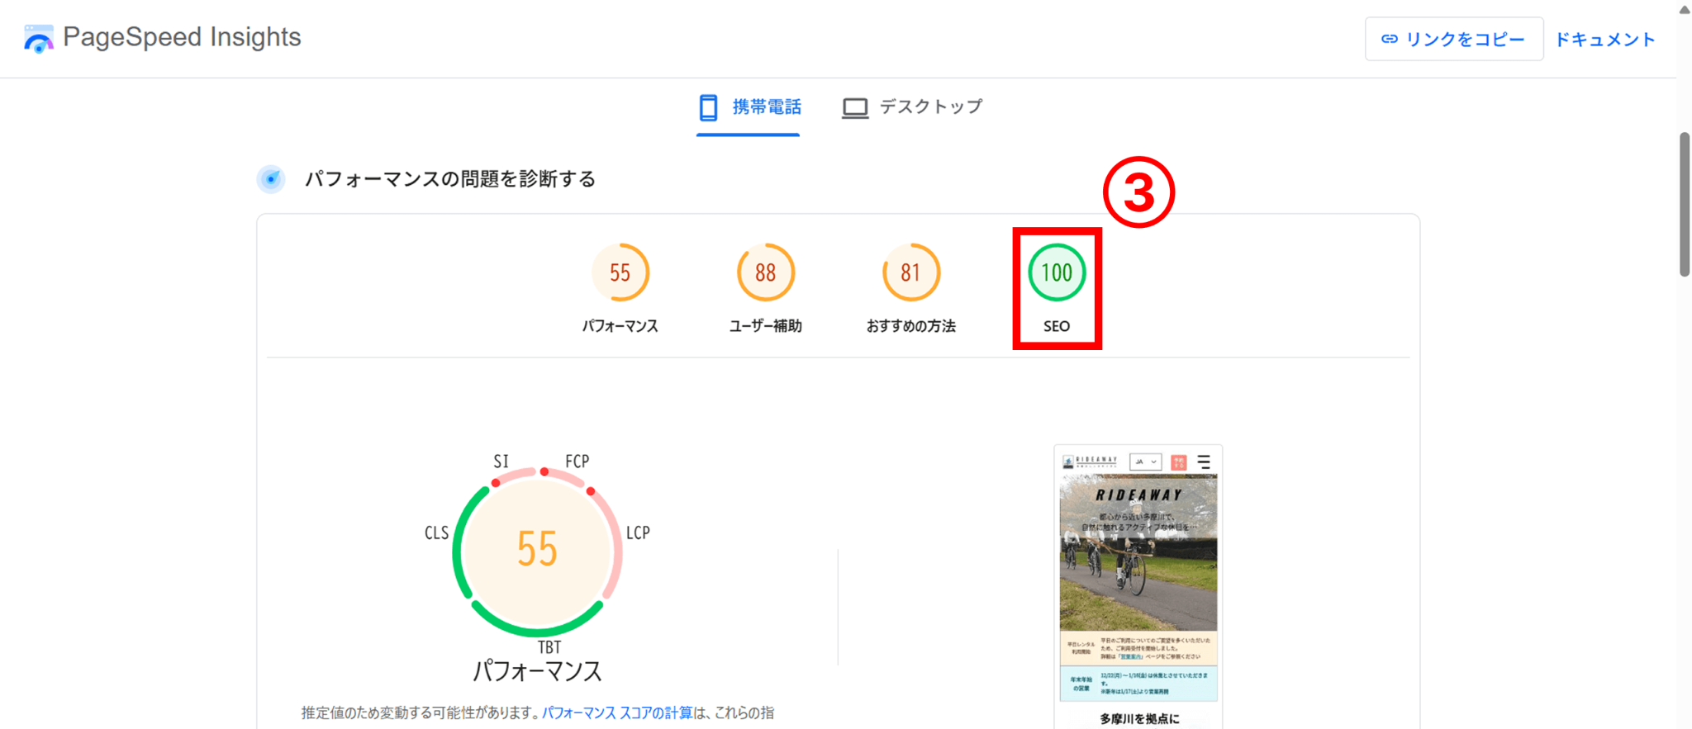Open the パフォーマンス スコアの計算 link

point(616,712)
